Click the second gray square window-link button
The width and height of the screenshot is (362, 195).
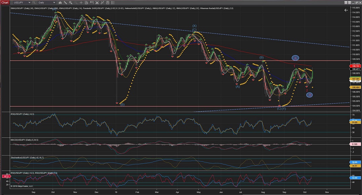350,3
